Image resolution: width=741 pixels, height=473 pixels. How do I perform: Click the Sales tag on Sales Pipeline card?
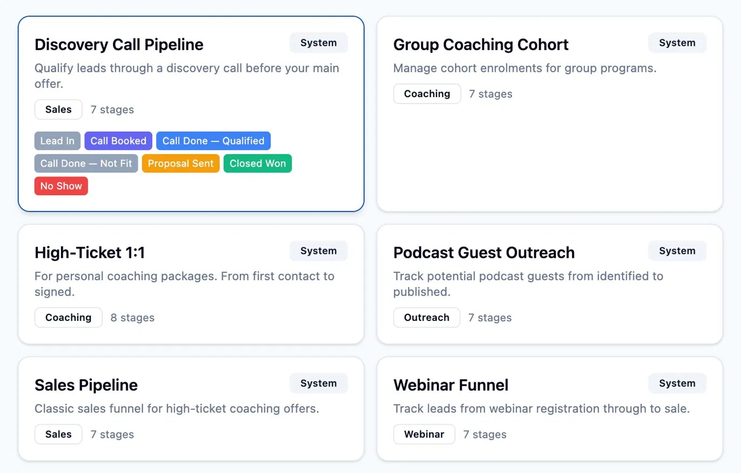58,434
